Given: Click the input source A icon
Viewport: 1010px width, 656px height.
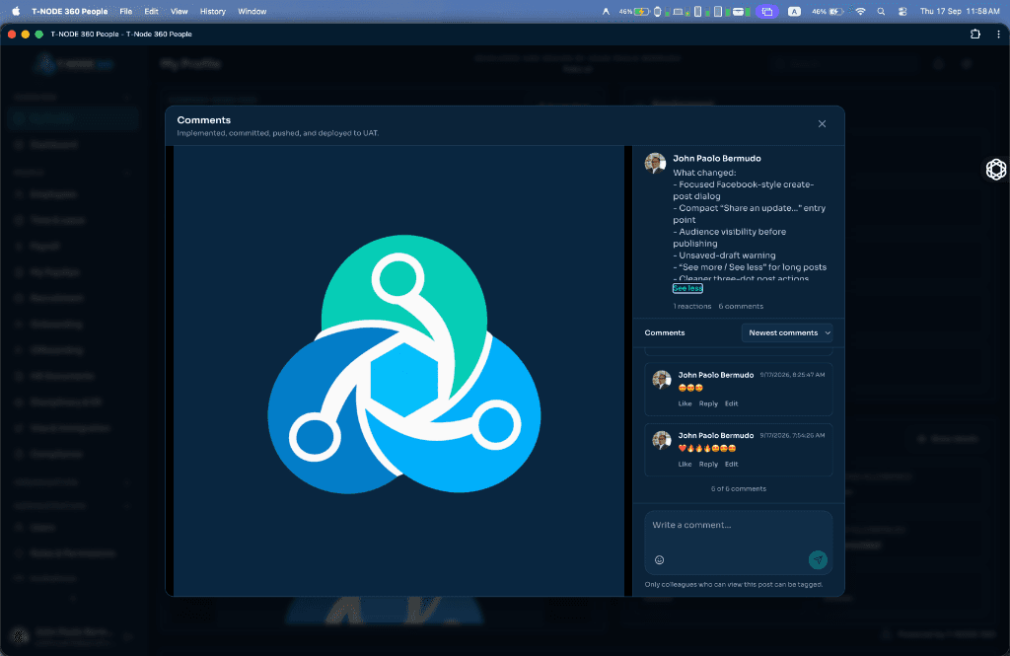Looking at the screenshot, I should 794,11.
